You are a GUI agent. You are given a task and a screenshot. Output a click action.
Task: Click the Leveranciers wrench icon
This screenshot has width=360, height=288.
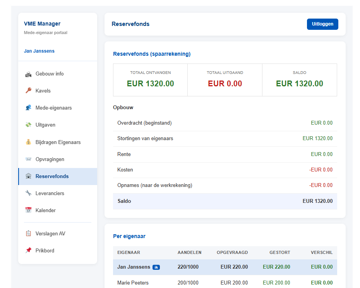tap(28, 193)
